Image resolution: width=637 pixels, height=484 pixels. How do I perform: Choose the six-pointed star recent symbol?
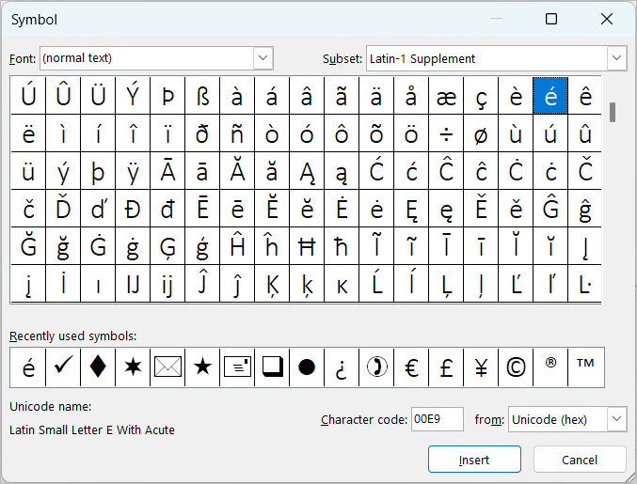(x=133, y=367)
